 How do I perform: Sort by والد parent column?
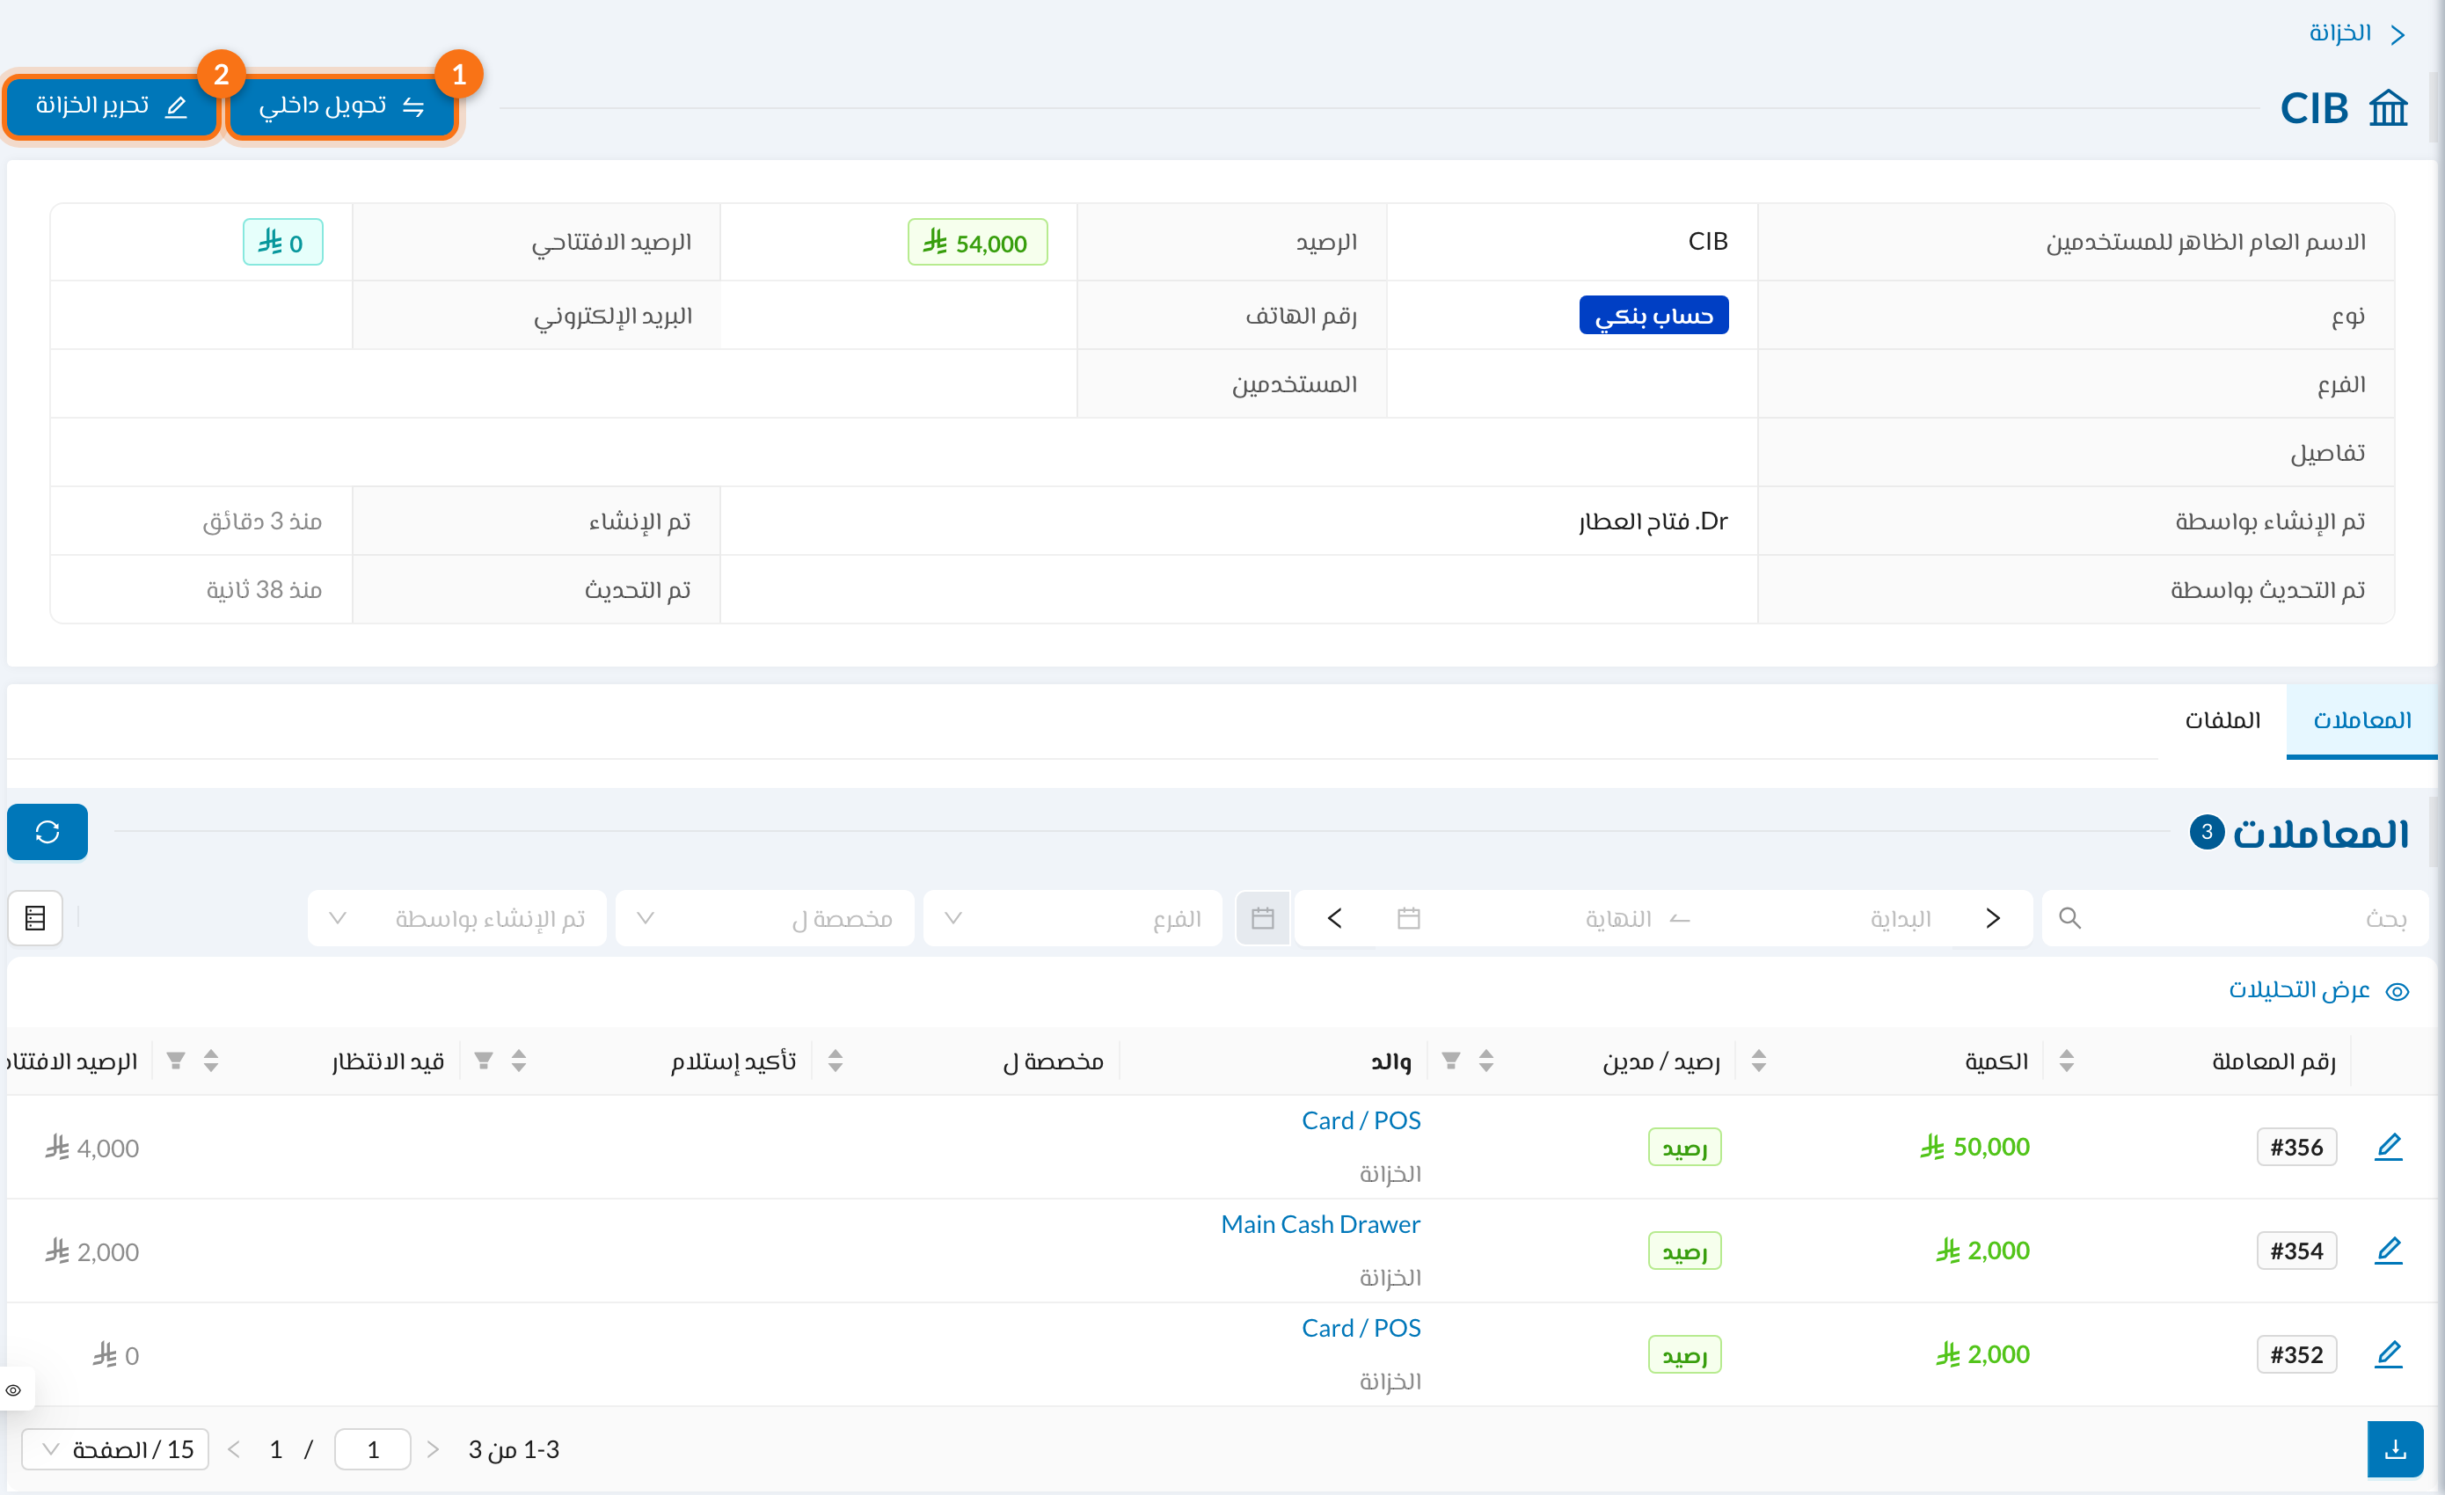pos(1485,1061)
